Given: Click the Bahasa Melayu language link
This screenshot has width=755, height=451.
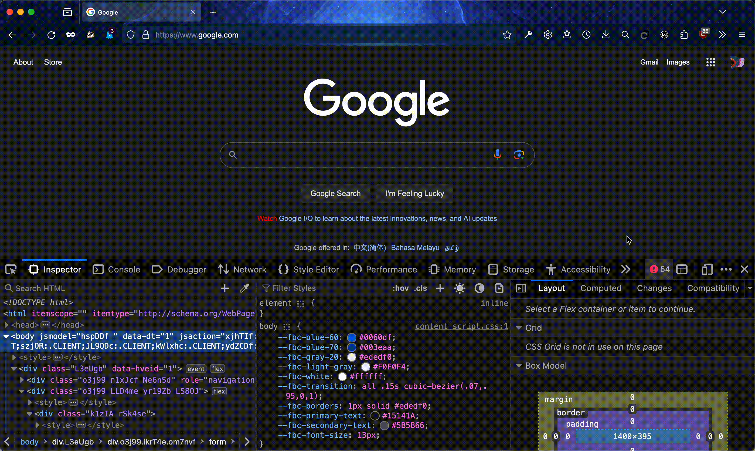Looking at the screenshot, I should point(415,248).
